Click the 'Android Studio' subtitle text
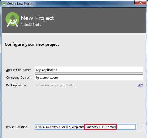Viewport: 148px width, 138px height. pos(31,25)
